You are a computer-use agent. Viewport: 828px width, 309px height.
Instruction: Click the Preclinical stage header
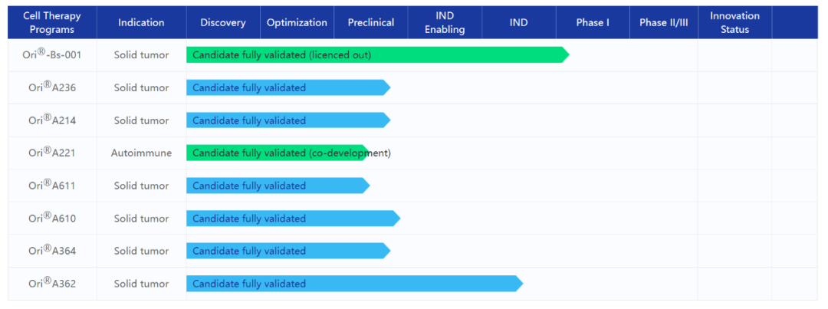tap(371, 22)
